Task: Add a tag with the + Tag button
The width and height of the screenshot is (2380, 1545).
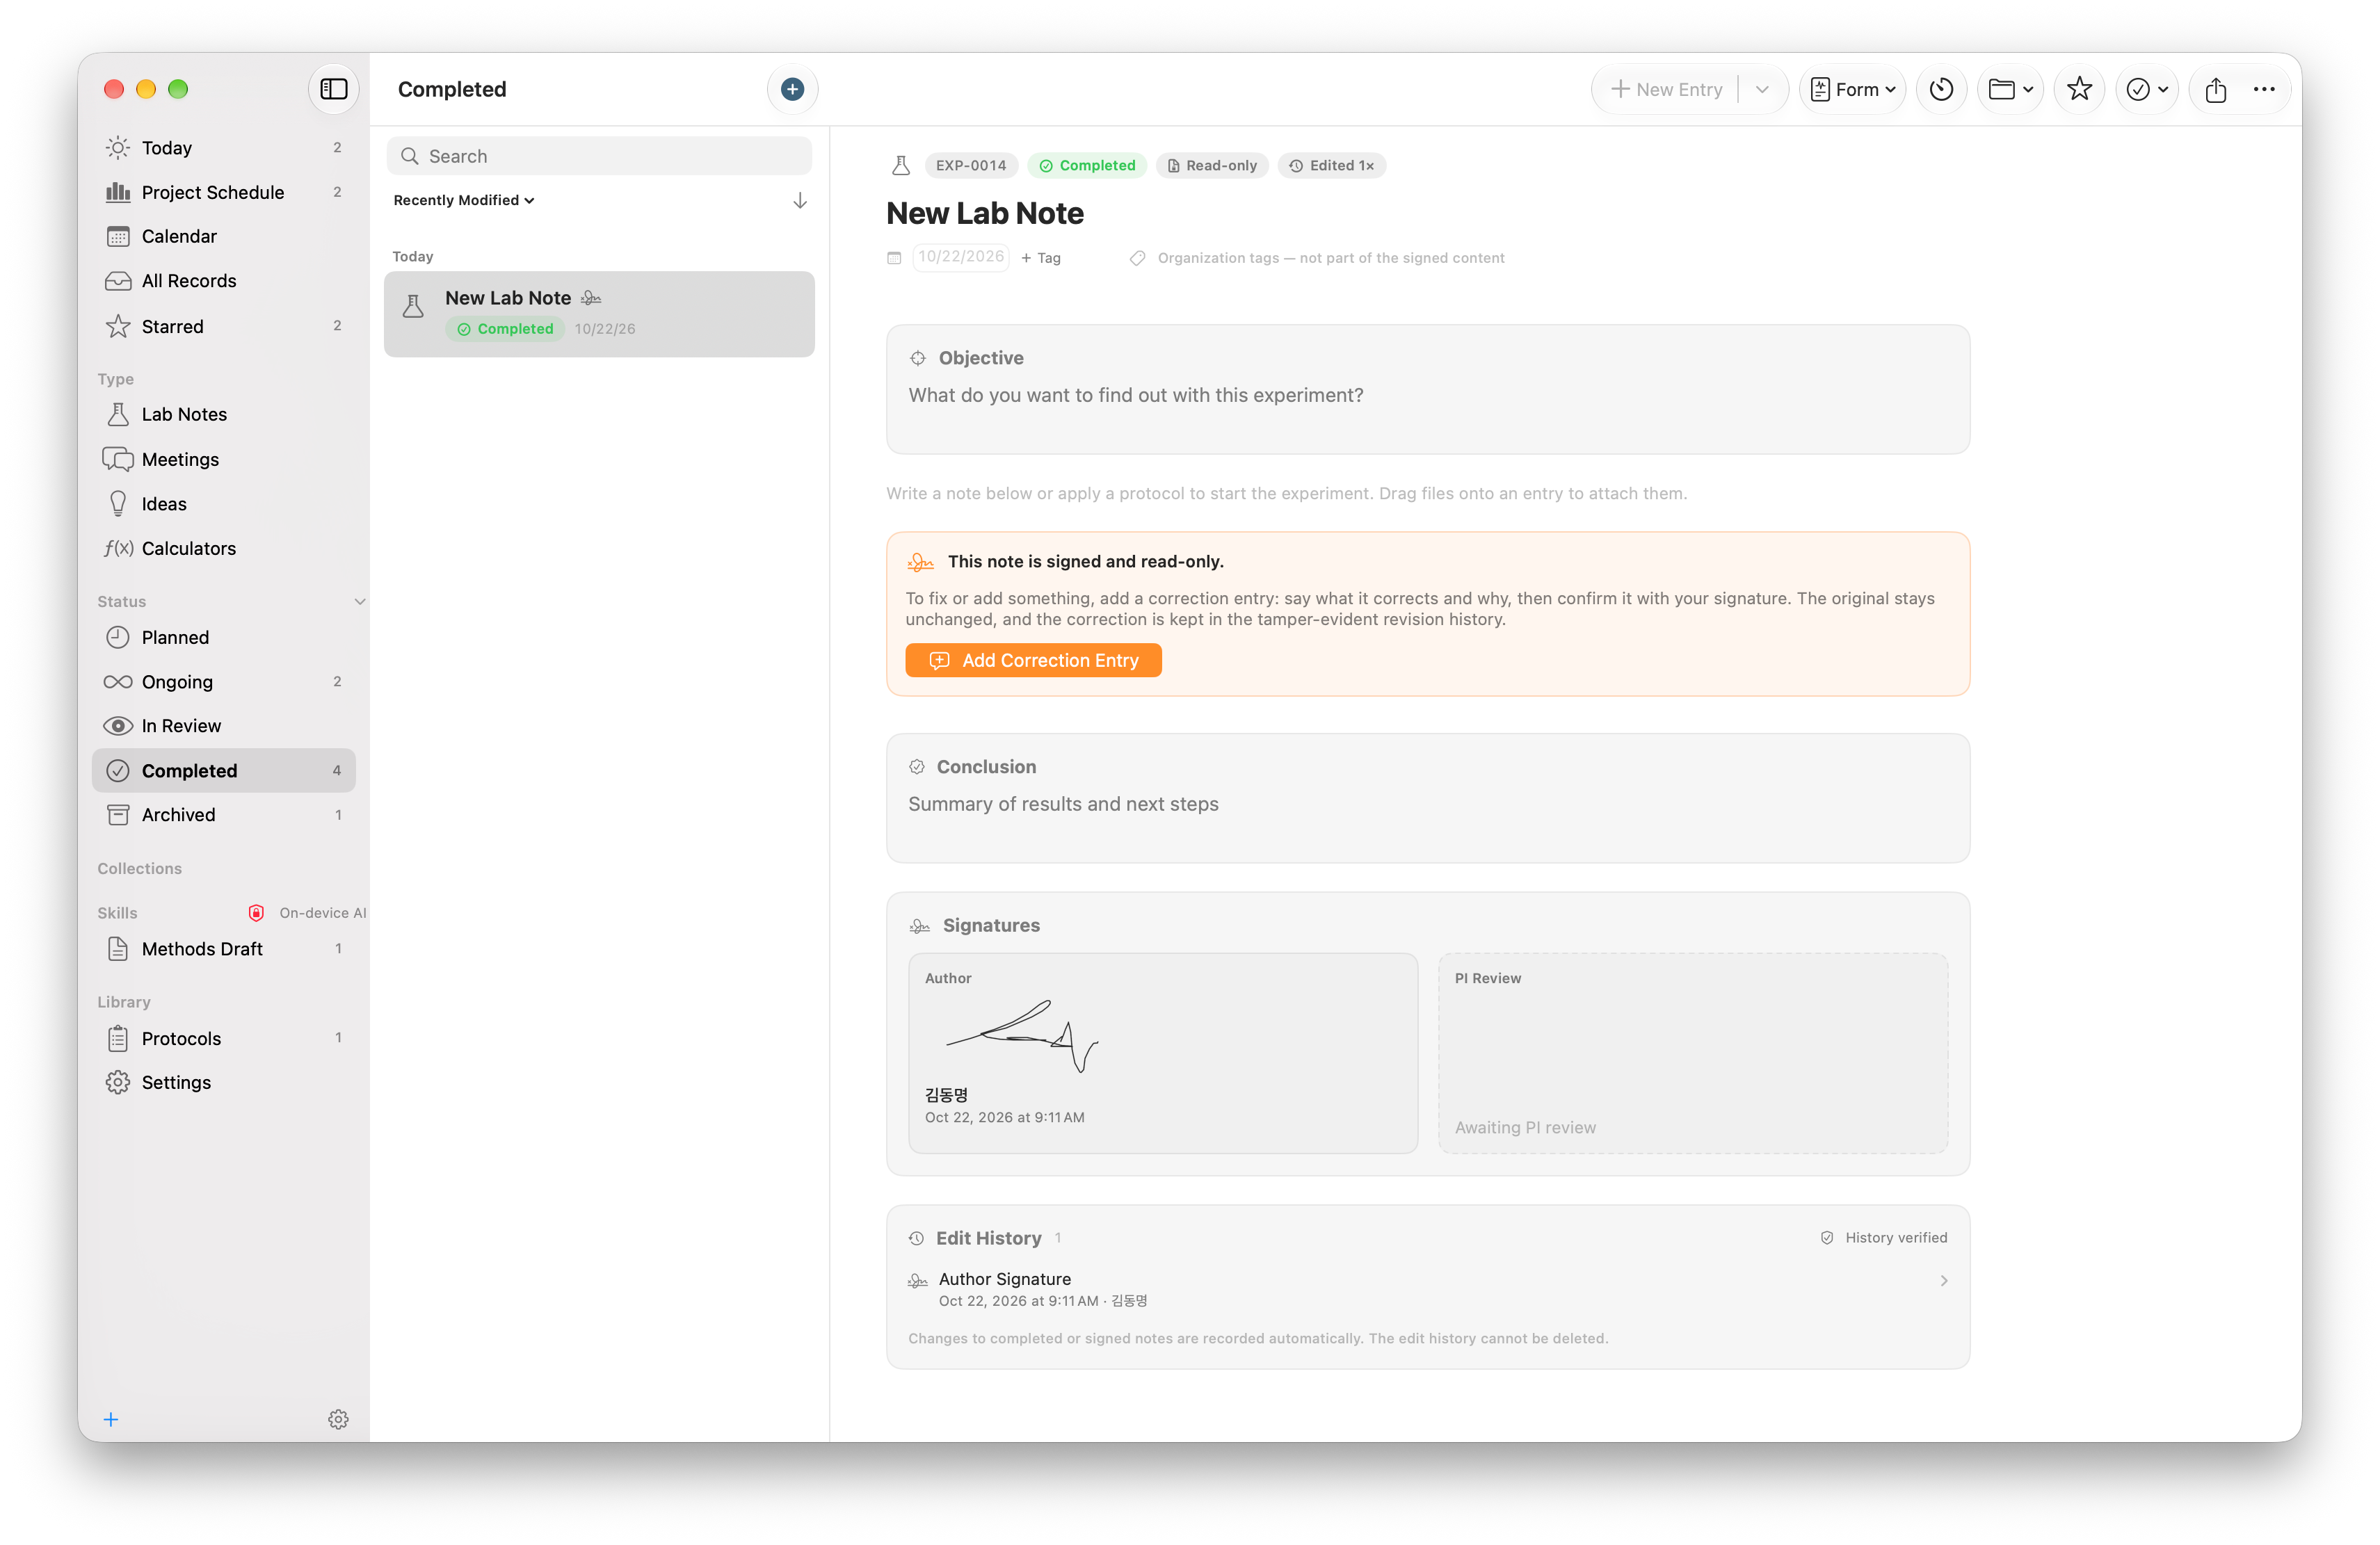Action: (x=1040, y=258)
